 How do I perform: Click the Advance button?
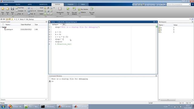tap(82, 12)
